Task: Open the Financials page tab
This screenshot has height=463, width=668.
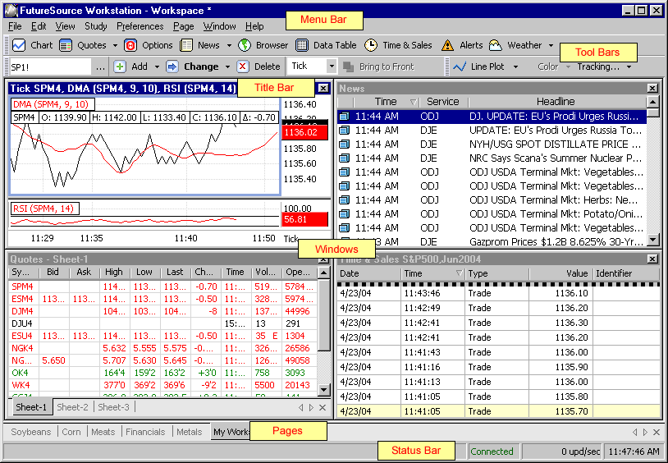Action: point(145,432)
